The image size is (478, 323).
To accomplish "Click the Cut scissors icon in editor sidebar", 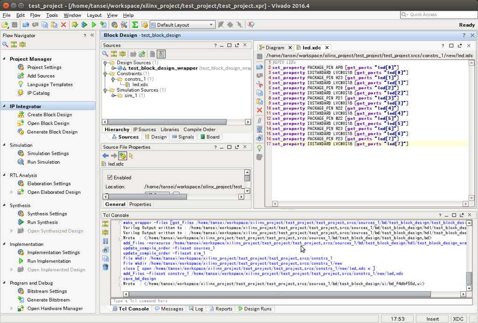I will pyautogui.click(x=260, y=84).
